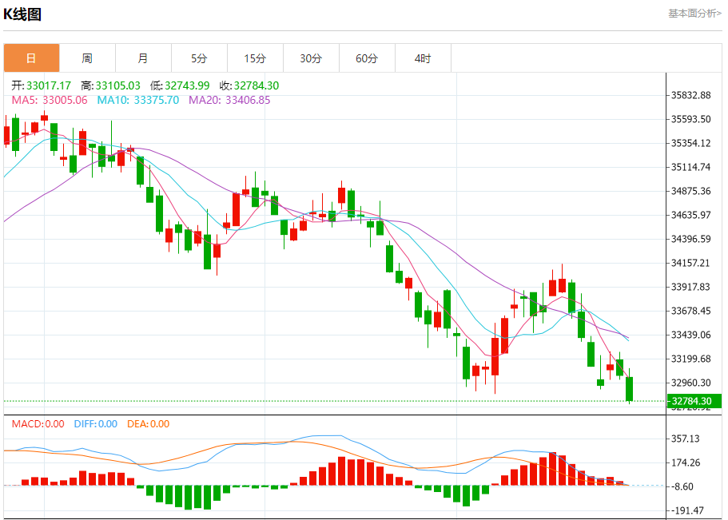728x520 pixels.
Task: Click the green current price tag 32784.30
Action: (x=694, y=401)
